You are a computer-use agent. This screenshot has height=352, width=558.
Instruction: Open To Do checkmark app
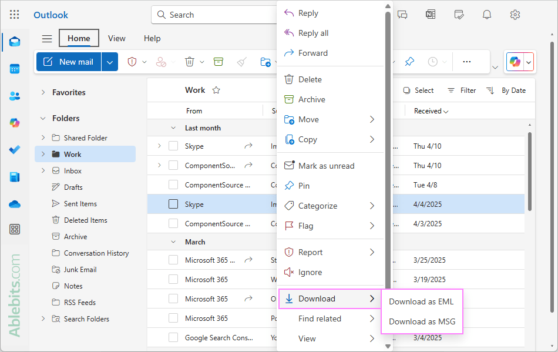pos(15,150)
